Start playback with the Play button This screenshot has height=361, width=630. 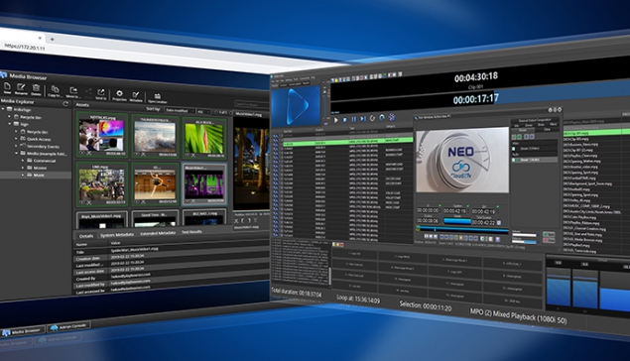[x=336, y=120]
